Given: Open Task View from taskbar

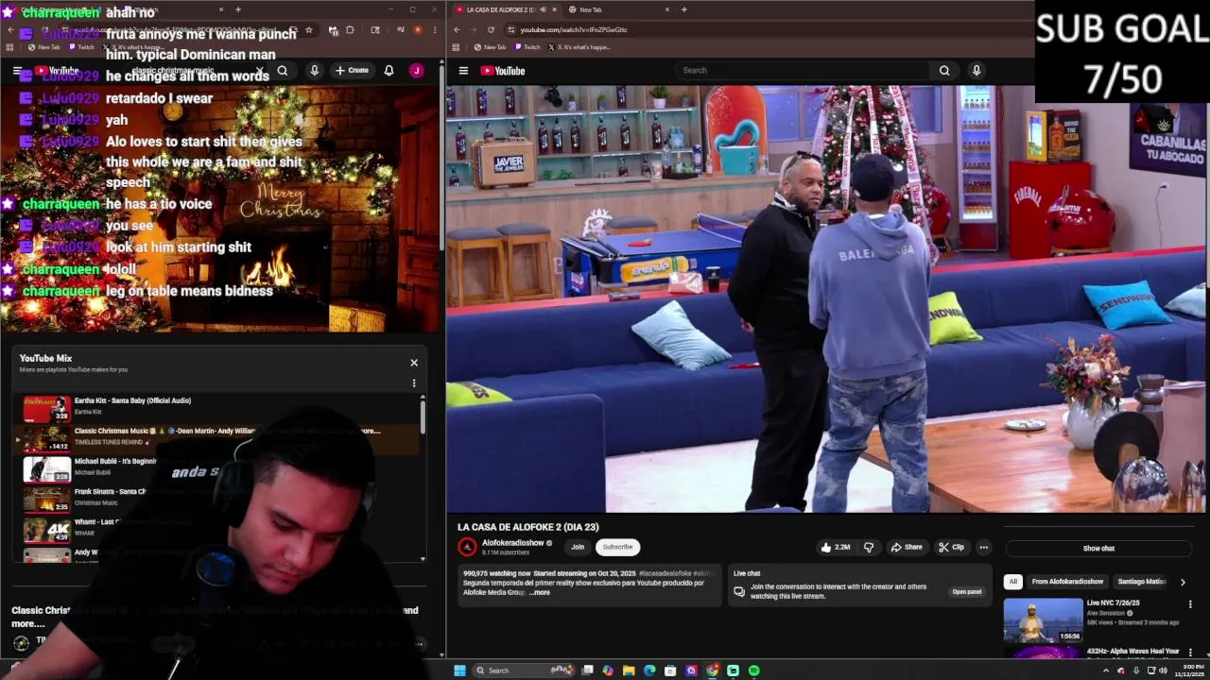Looking at the screenshot, I should click(587, 671).
